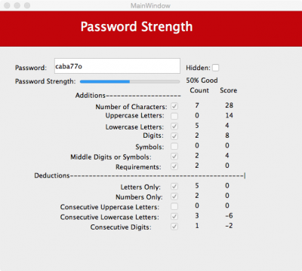
Task: Toggle the Consecutive Lowercase Letters checkbox
Action: [x=174, y=217]
